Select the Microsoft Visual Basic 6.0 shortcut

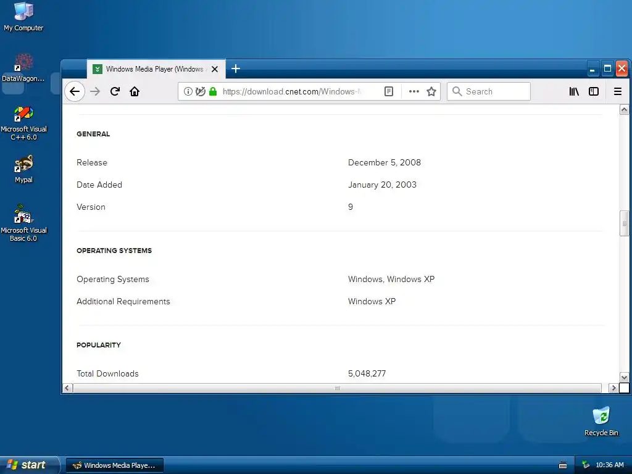pyautogui.click(x=23, y=223)
